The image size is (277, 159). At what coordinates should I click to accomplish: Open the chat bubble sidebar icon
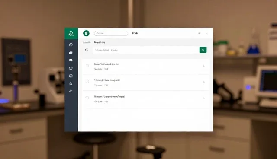point(71,60)
